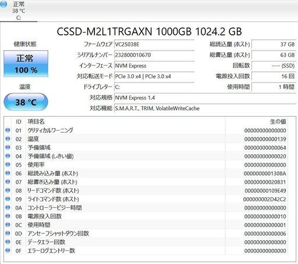Select the 総書き込み量 (ホスト) attribute name
The width and height of the screenshot is (298, 264).
(52, 182)
